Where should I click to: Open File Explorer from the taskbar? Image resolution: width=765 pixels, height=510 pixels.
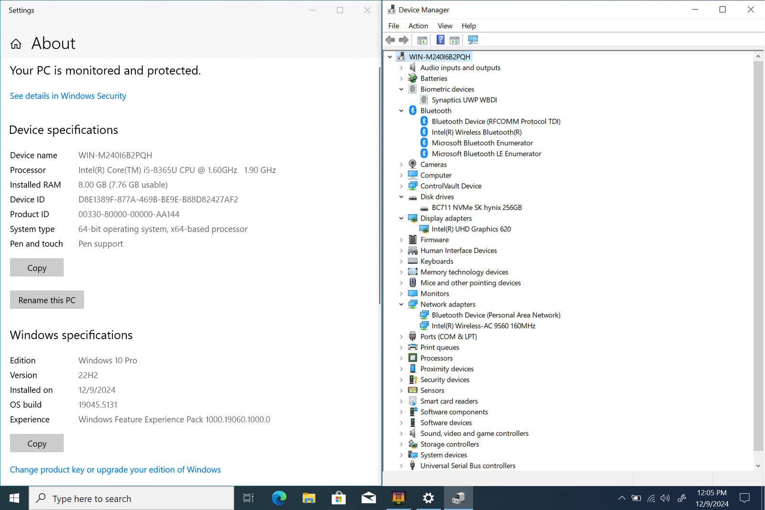click(x=309, y=498)
